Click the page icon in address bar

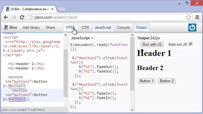[31, 17]
